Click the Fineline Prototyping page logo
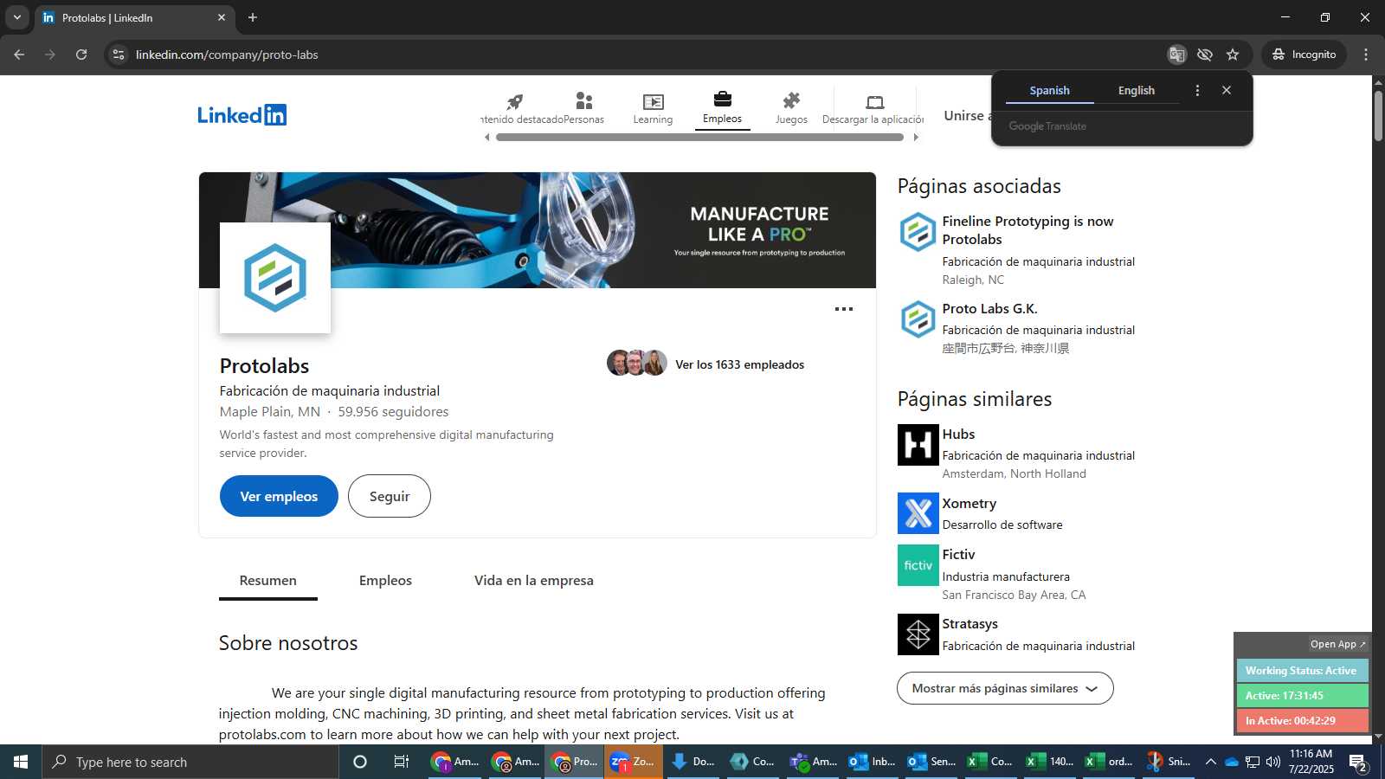The image size is (1385, 779). click(x=918, y=232)
